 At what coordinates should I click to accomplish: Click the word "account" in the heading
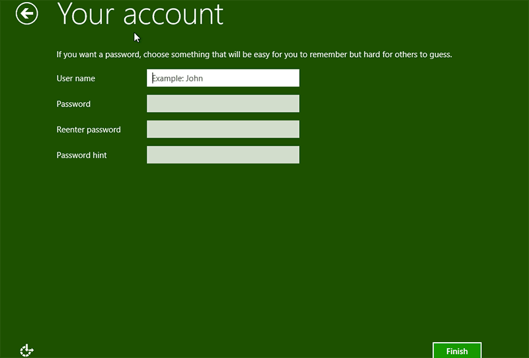point(171,15)
